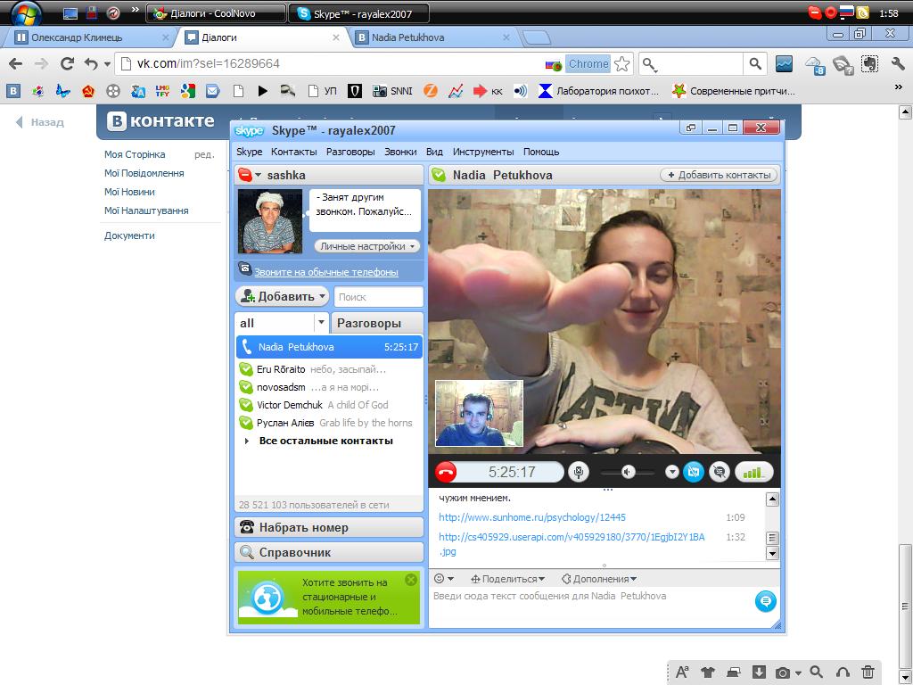Select contact novosadsm
The height and width of the screenshot is (685, 913).
pos(329,387)
